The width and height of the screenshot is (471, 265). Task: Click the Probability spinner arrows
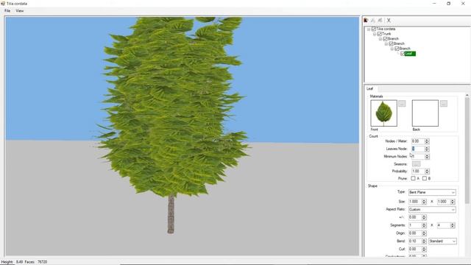coord(427,172)
